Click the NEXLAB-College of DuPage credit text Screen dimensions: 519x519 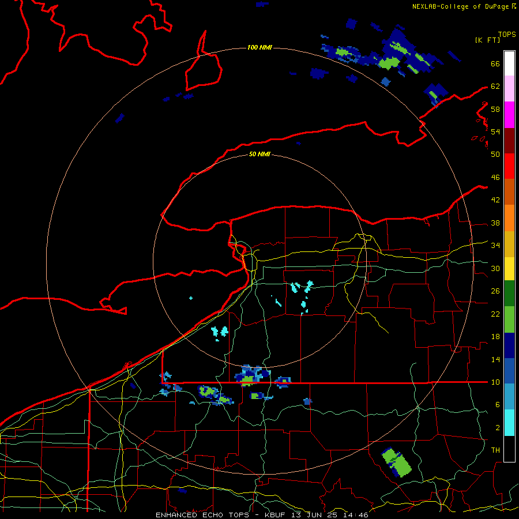[x=460, y=6]
